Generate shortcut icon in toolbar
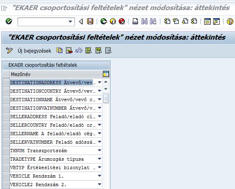This screenshot has width=235, height=189. (x=216, y=21)
